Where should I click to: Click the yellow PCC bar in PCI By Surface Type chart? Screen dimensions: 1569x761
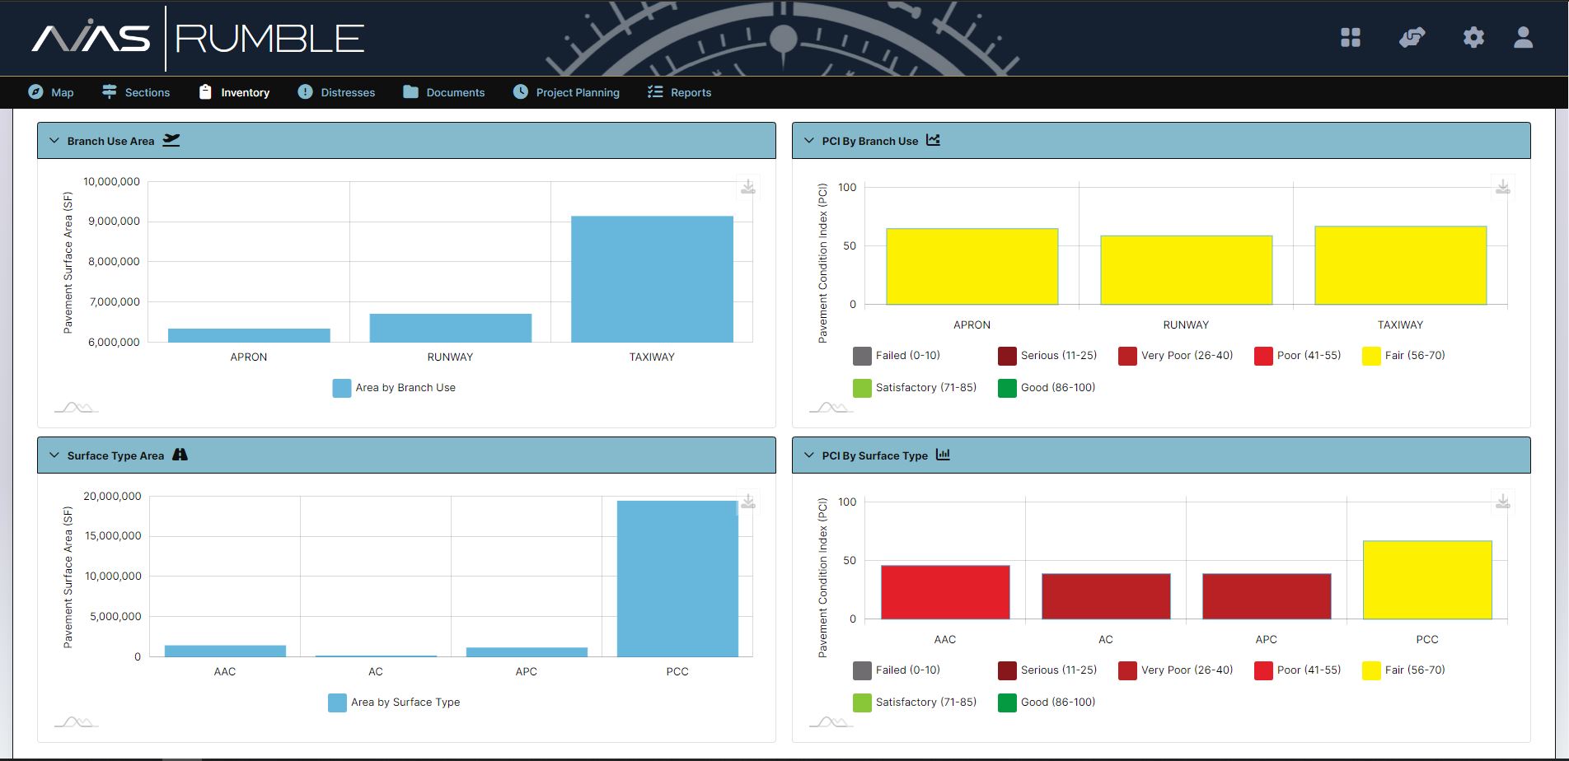pos(1427,580)
